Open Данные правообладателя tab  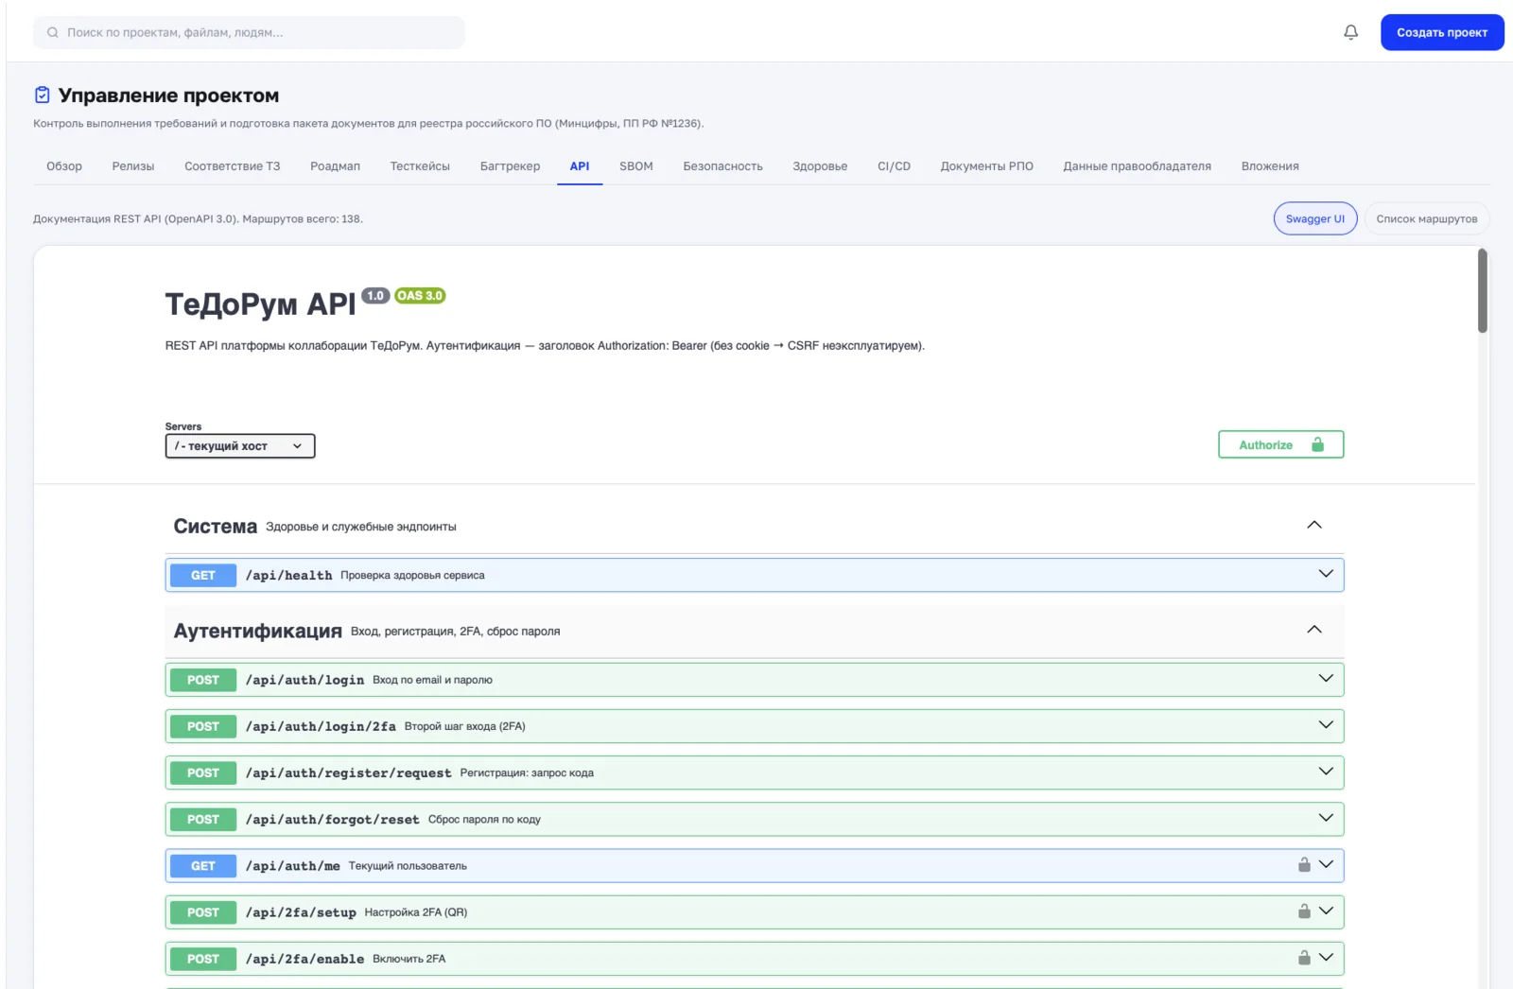[x=1138, y=166]
